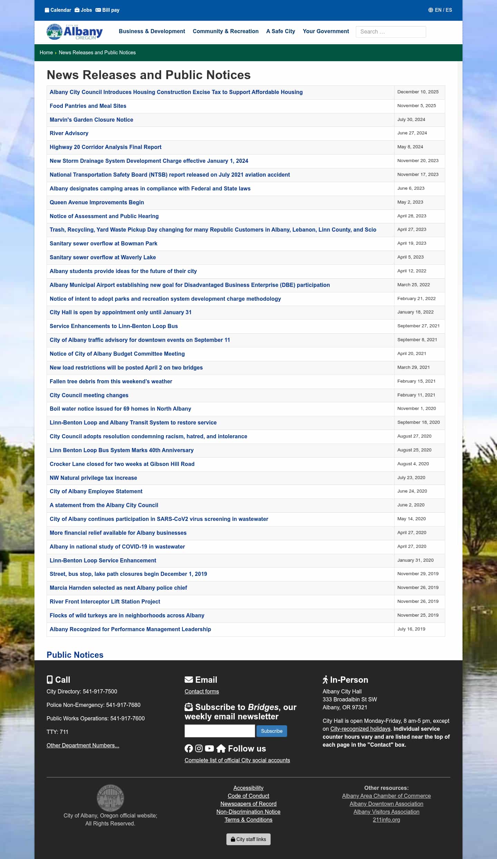The height and width of the screenshot is (859, 497).
Task: Open Housing Construction Excise Tax news release
Action: [176, 92]
